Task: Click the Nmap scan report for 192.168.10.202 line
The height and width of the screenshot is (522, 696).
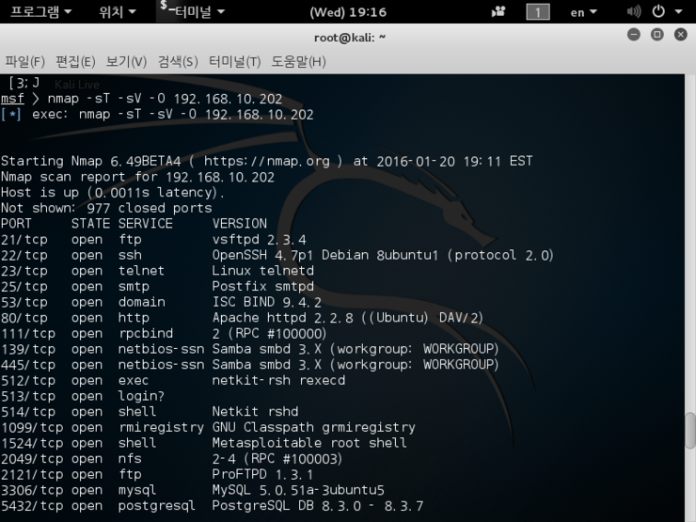Action: click(137, 177)
